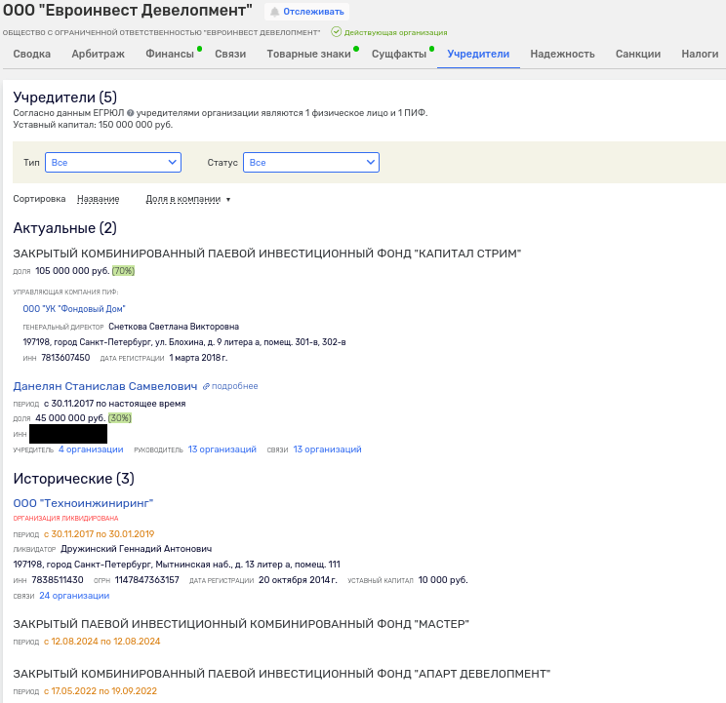726x703 pixels.
Task: Click the подробнее link
Action: coord(235,386)
